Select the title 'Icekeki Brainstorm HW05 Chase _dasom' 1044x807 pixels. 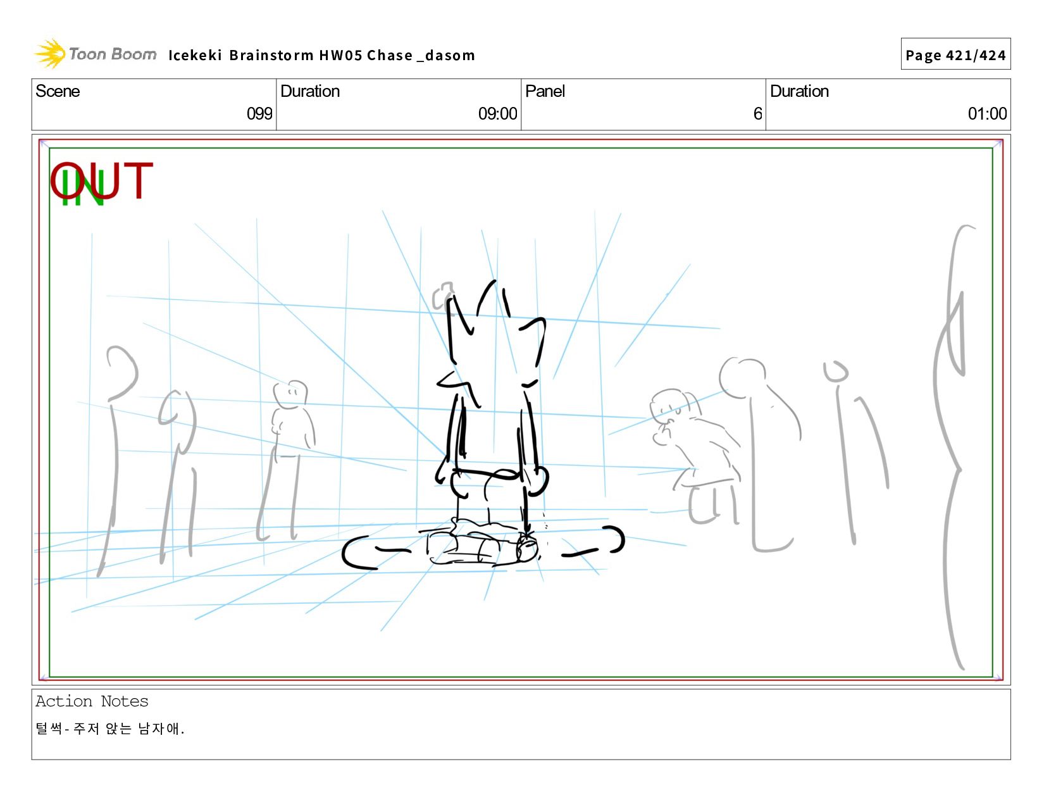click(321, 56)
